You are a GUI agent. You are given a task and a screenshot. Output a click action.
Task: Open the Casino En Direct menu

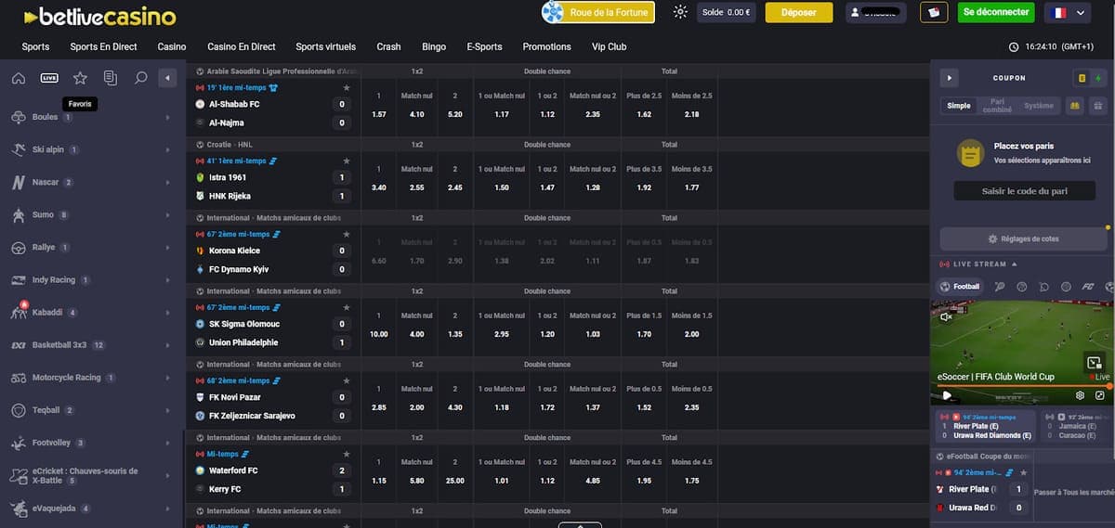coord(241,46)
